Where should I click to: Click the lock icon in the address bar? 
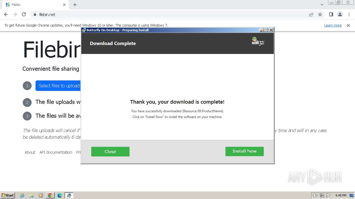click(x=35, y=14)
